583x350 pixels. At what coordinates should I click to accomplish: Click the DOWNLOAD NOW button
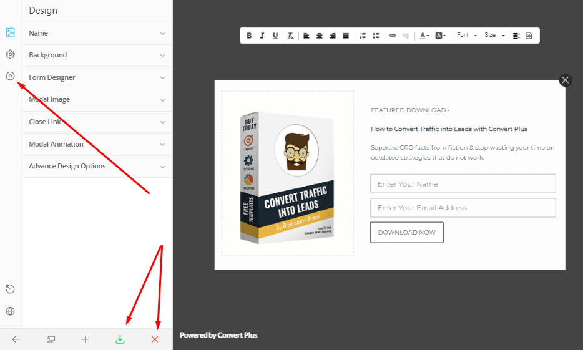pos(407,232)
